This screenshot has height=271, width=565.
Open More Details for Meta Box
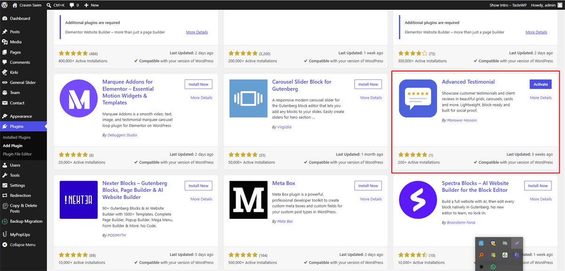click(x=371, y=199)
